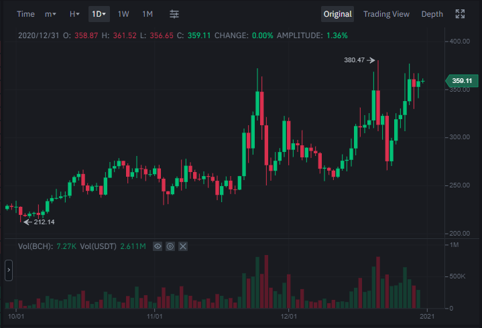482x328 pixels.
Task: Select the 1M interval
Action: coord(147,14)
